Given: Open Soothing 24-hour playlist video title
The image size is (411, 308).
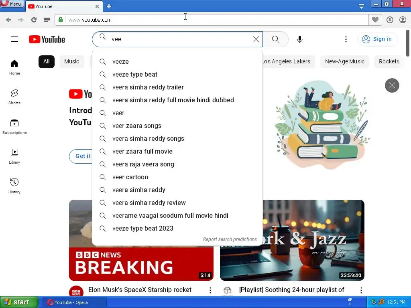Looking at the screenshot, I should point(291,290).
